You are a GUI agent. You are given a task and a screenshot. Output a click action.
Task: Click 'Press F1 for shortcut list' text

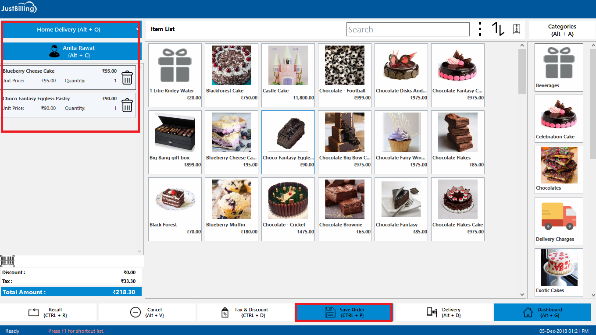pos(76,331)
